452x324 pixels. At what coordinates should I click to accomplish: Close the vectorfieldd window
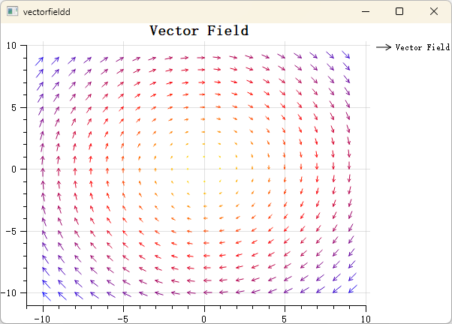point(434,11)
